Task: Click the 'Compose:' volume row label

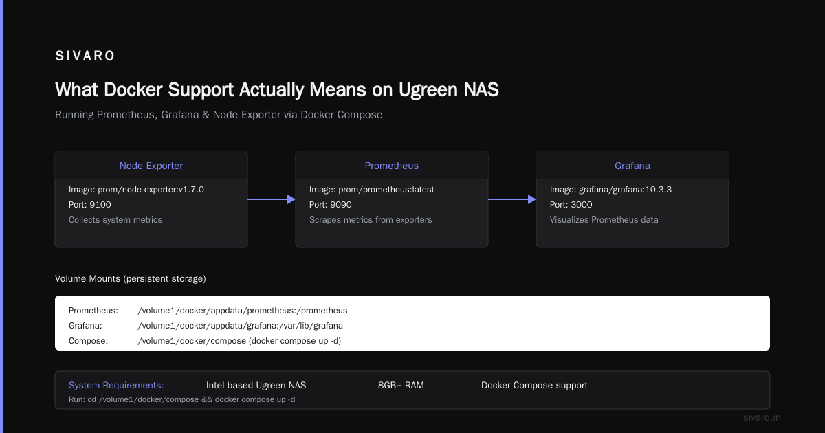Action: (x=89, y=341)
